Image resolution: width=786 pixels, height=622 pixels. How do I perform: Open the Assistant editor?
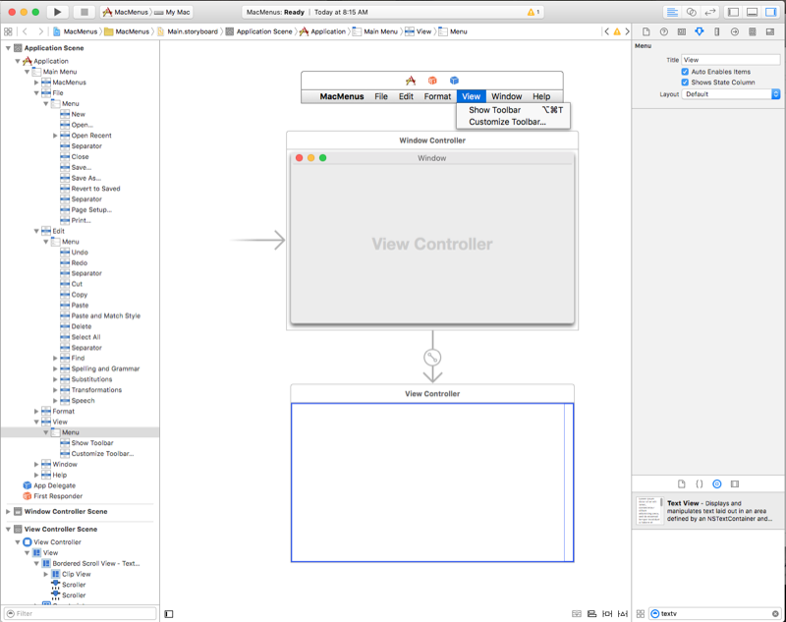tap(691, 11)
